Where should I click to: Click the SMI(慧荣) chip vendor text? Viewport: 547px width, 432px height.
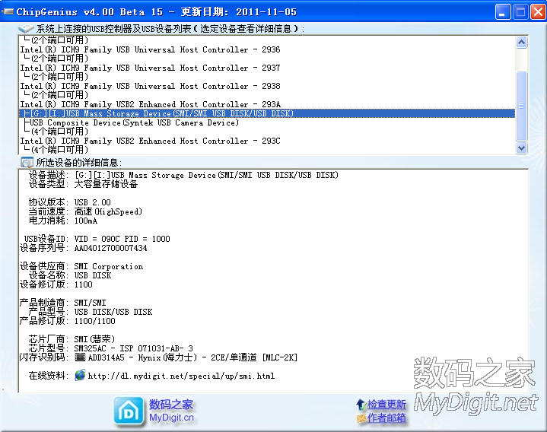94,339
